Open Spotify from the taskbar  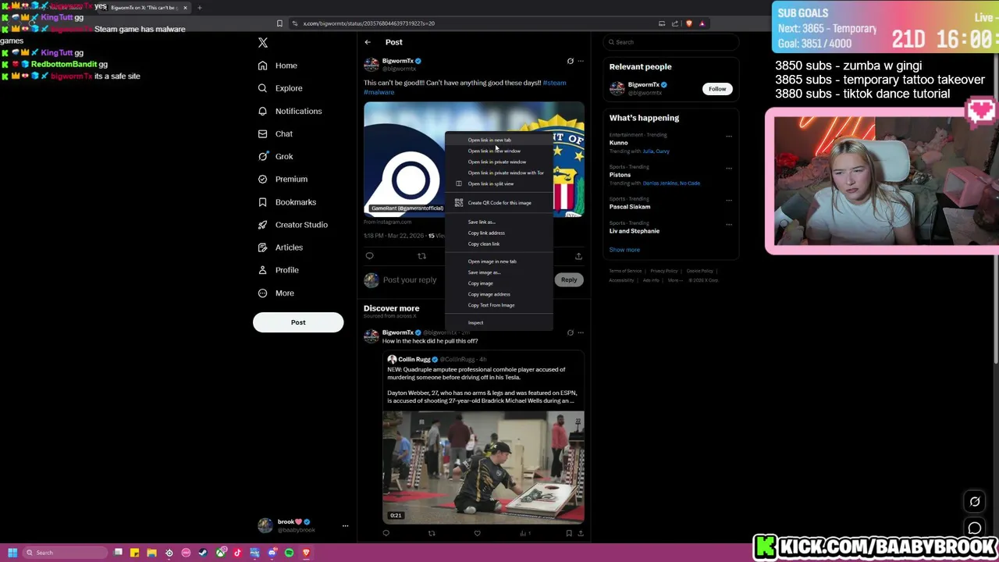click(289, 553)
